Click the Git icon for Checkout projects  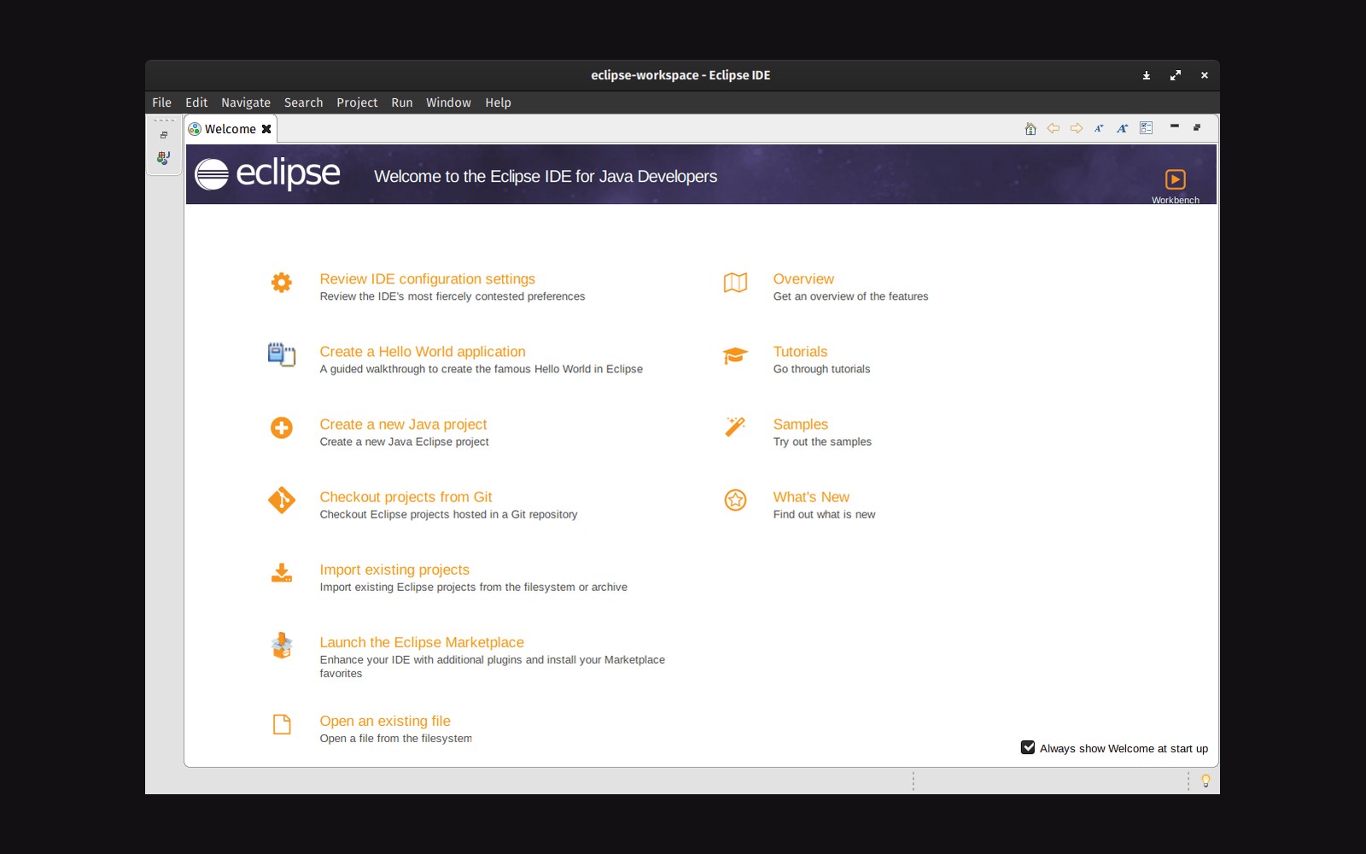coord(282,500)
